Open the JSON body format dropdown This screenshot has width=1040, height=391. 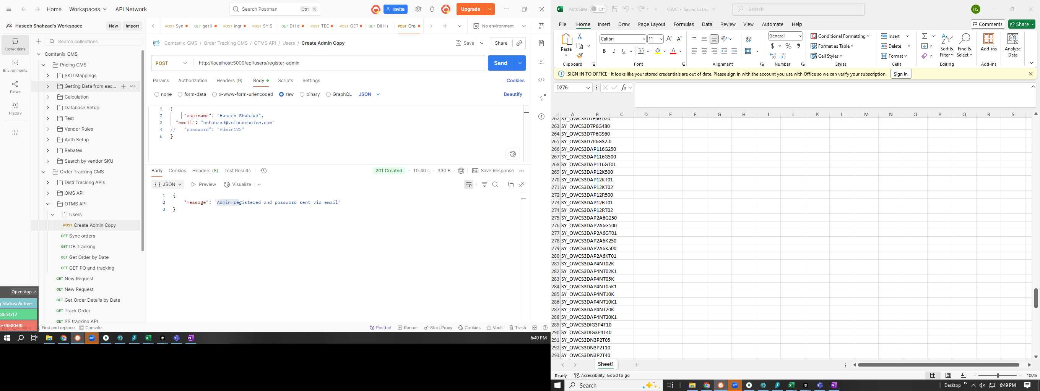369,94
